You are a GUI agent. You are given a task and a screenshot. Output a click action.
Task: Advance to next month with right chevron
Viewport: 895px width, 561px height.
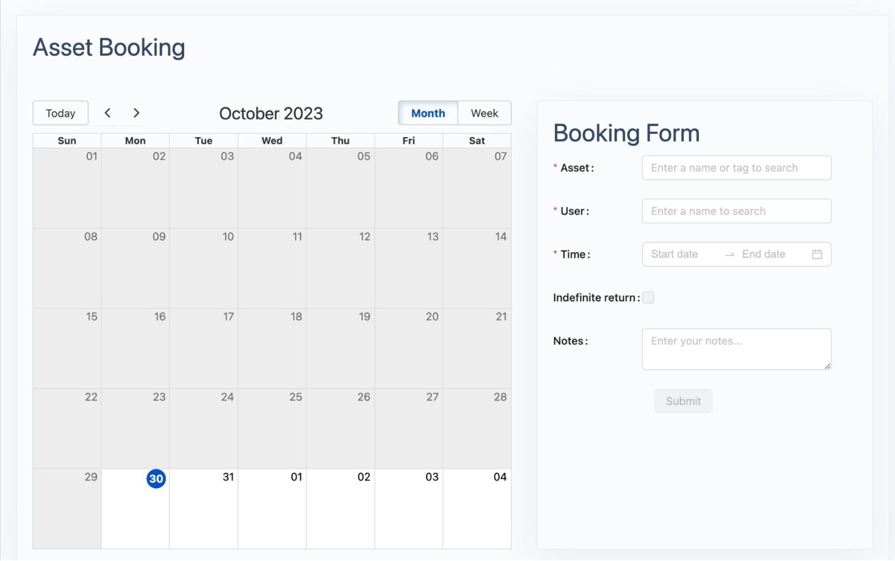[x=136, y=113]
